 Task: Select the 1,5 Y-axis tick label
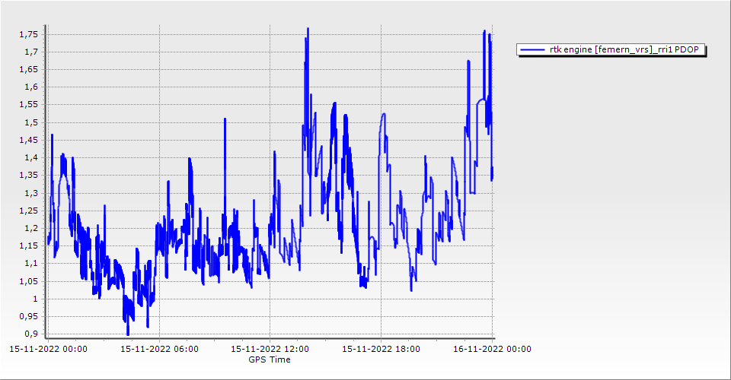[x=32, y=122]
